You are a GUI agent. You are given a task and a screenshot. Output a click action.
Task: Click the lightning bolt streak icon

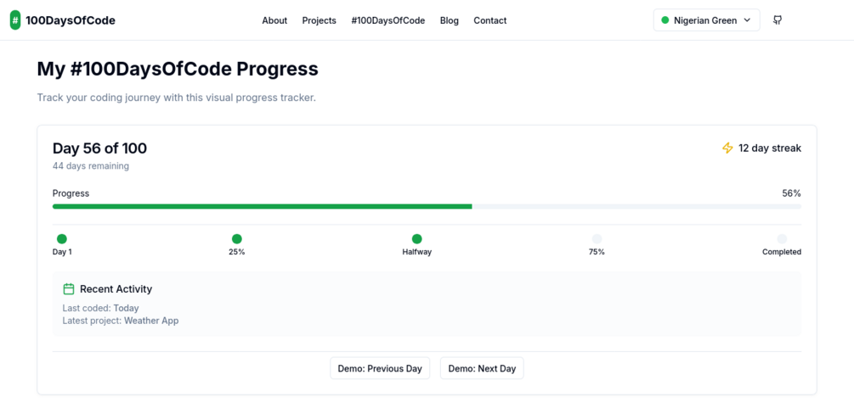727,148
